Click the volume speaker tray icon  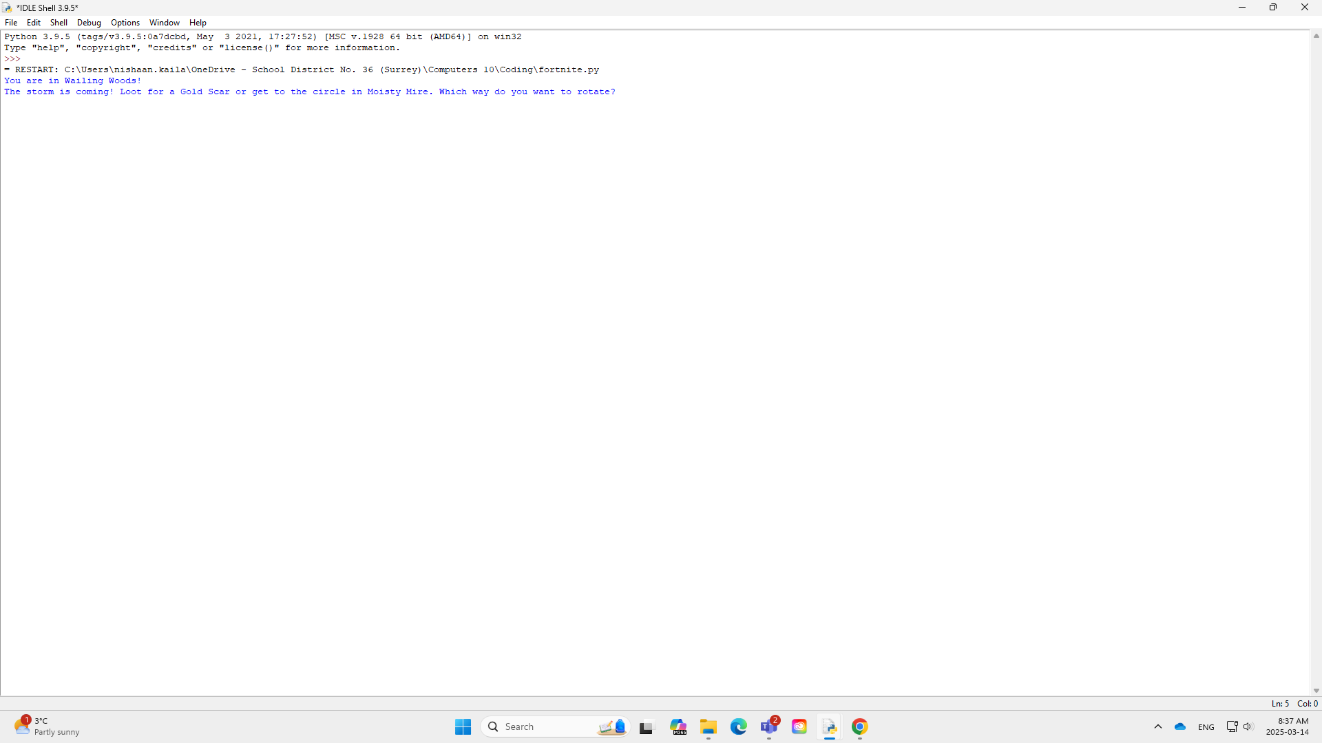(1248, 726)
